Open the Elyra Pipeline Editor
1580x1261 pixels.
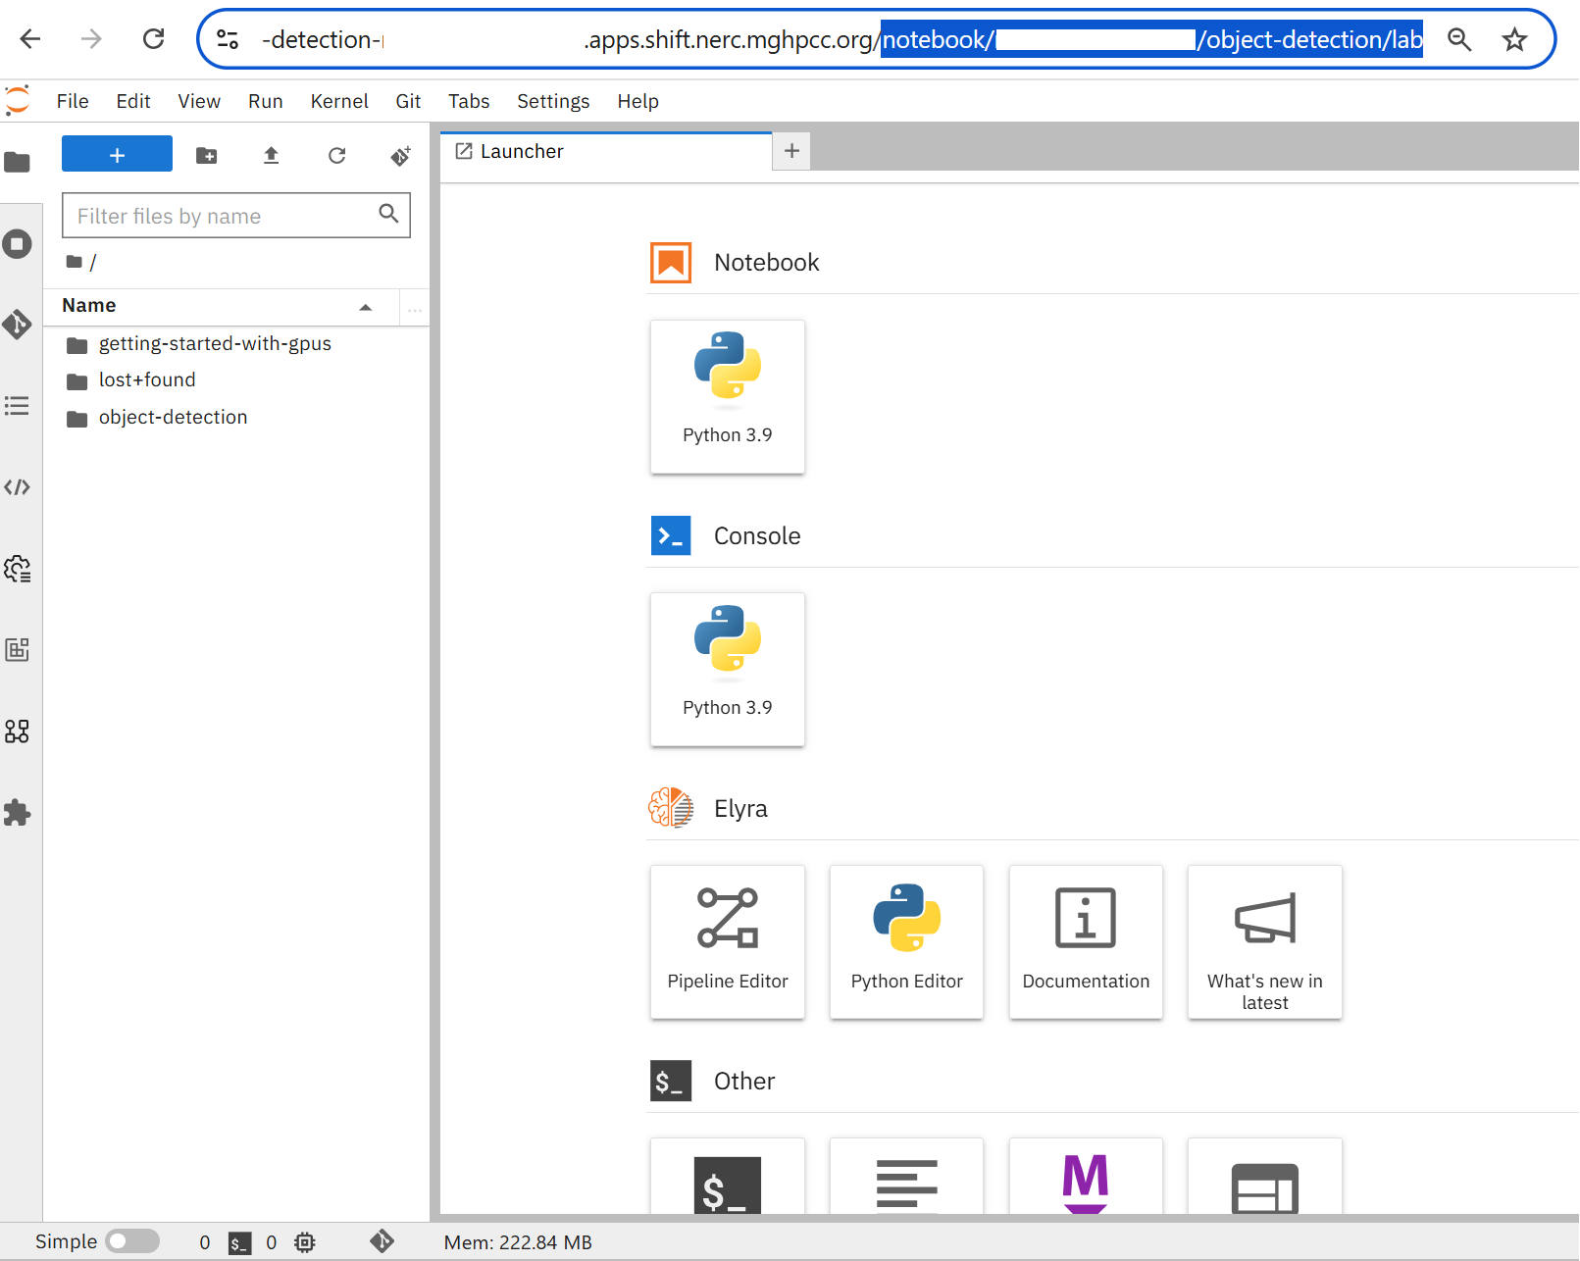(x=727, y=941)
